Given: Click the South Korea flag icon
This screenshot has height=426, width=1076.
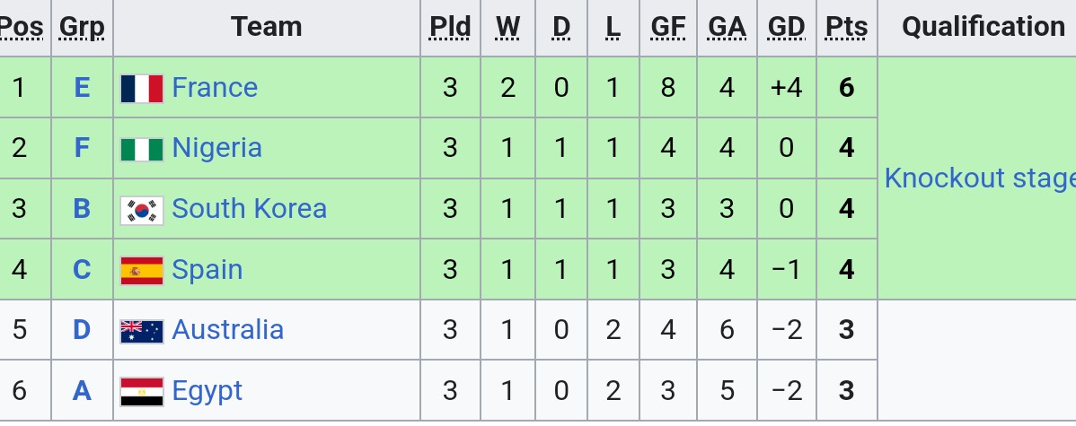Looking at the screenshot, I should (142, 209).
